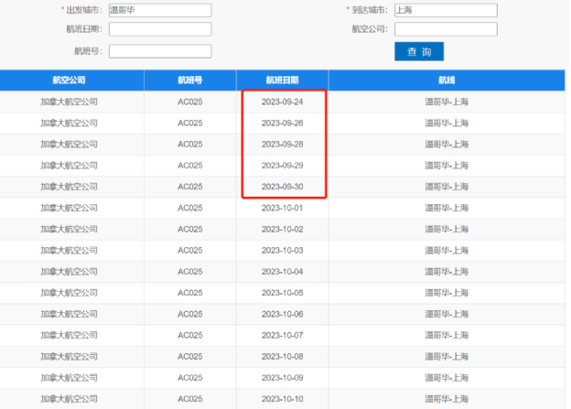Click the 航线 column header
Image resolution: width=571 pixels, height=409 pixels.
pos(447,81)
